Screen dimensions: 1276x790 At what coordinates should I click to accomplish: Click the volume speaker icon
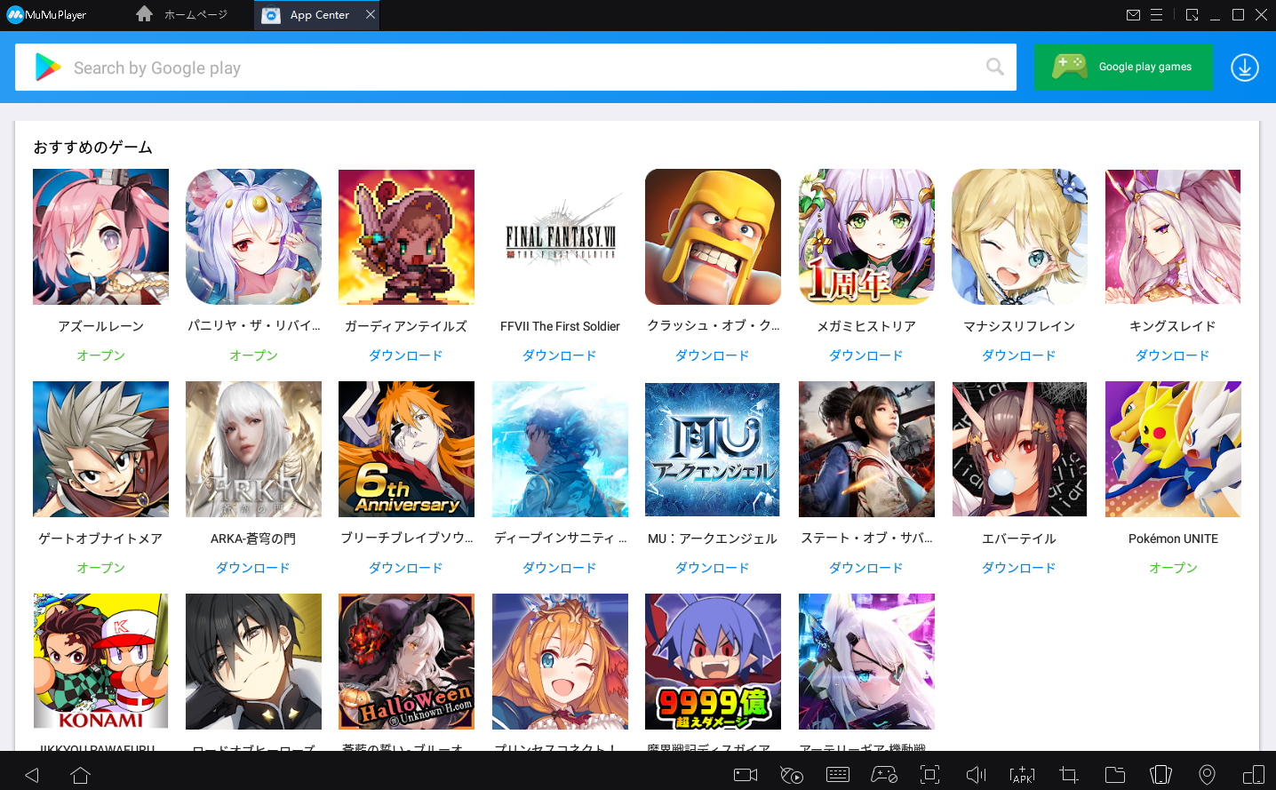point(977,775)
